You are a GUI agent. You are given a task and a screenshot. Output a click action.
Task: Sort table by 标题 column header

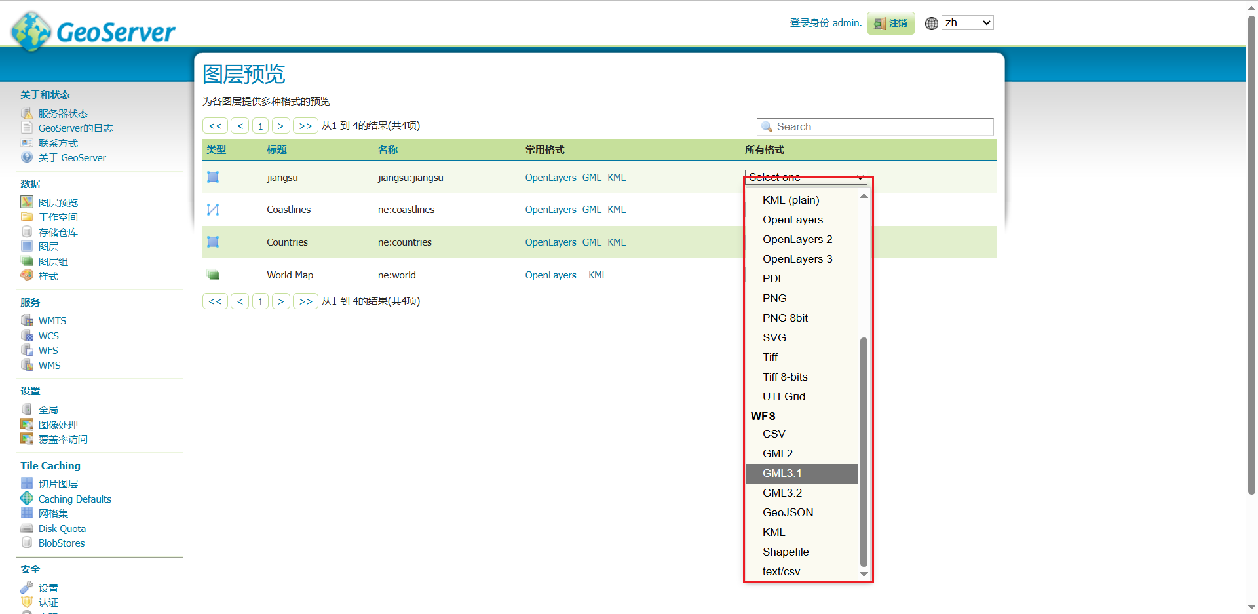click(x=276, y=149)
